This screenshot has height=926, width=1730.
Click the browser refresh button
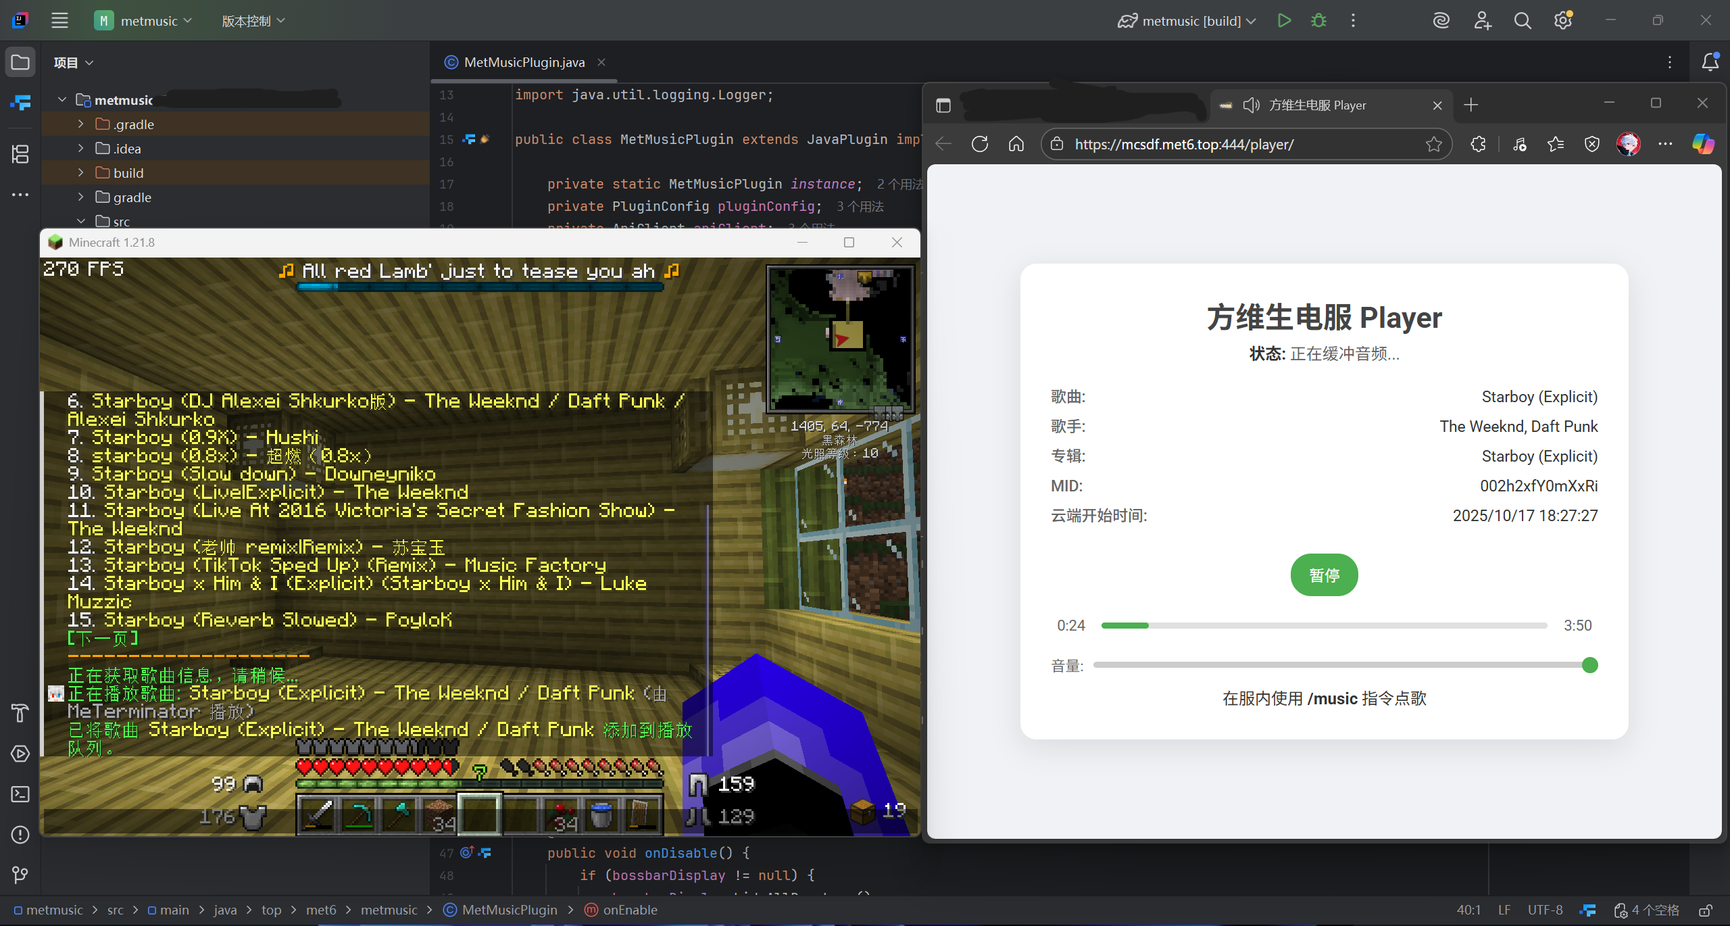(x=980, y=144)
